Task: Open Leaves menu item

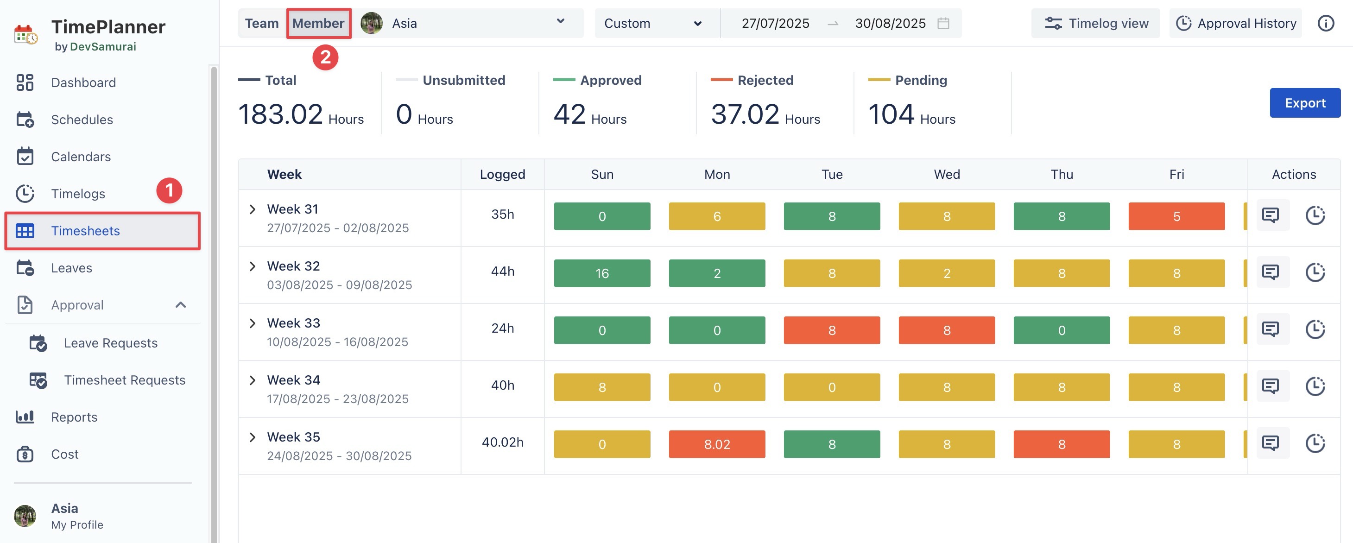Action: [71, 268]
